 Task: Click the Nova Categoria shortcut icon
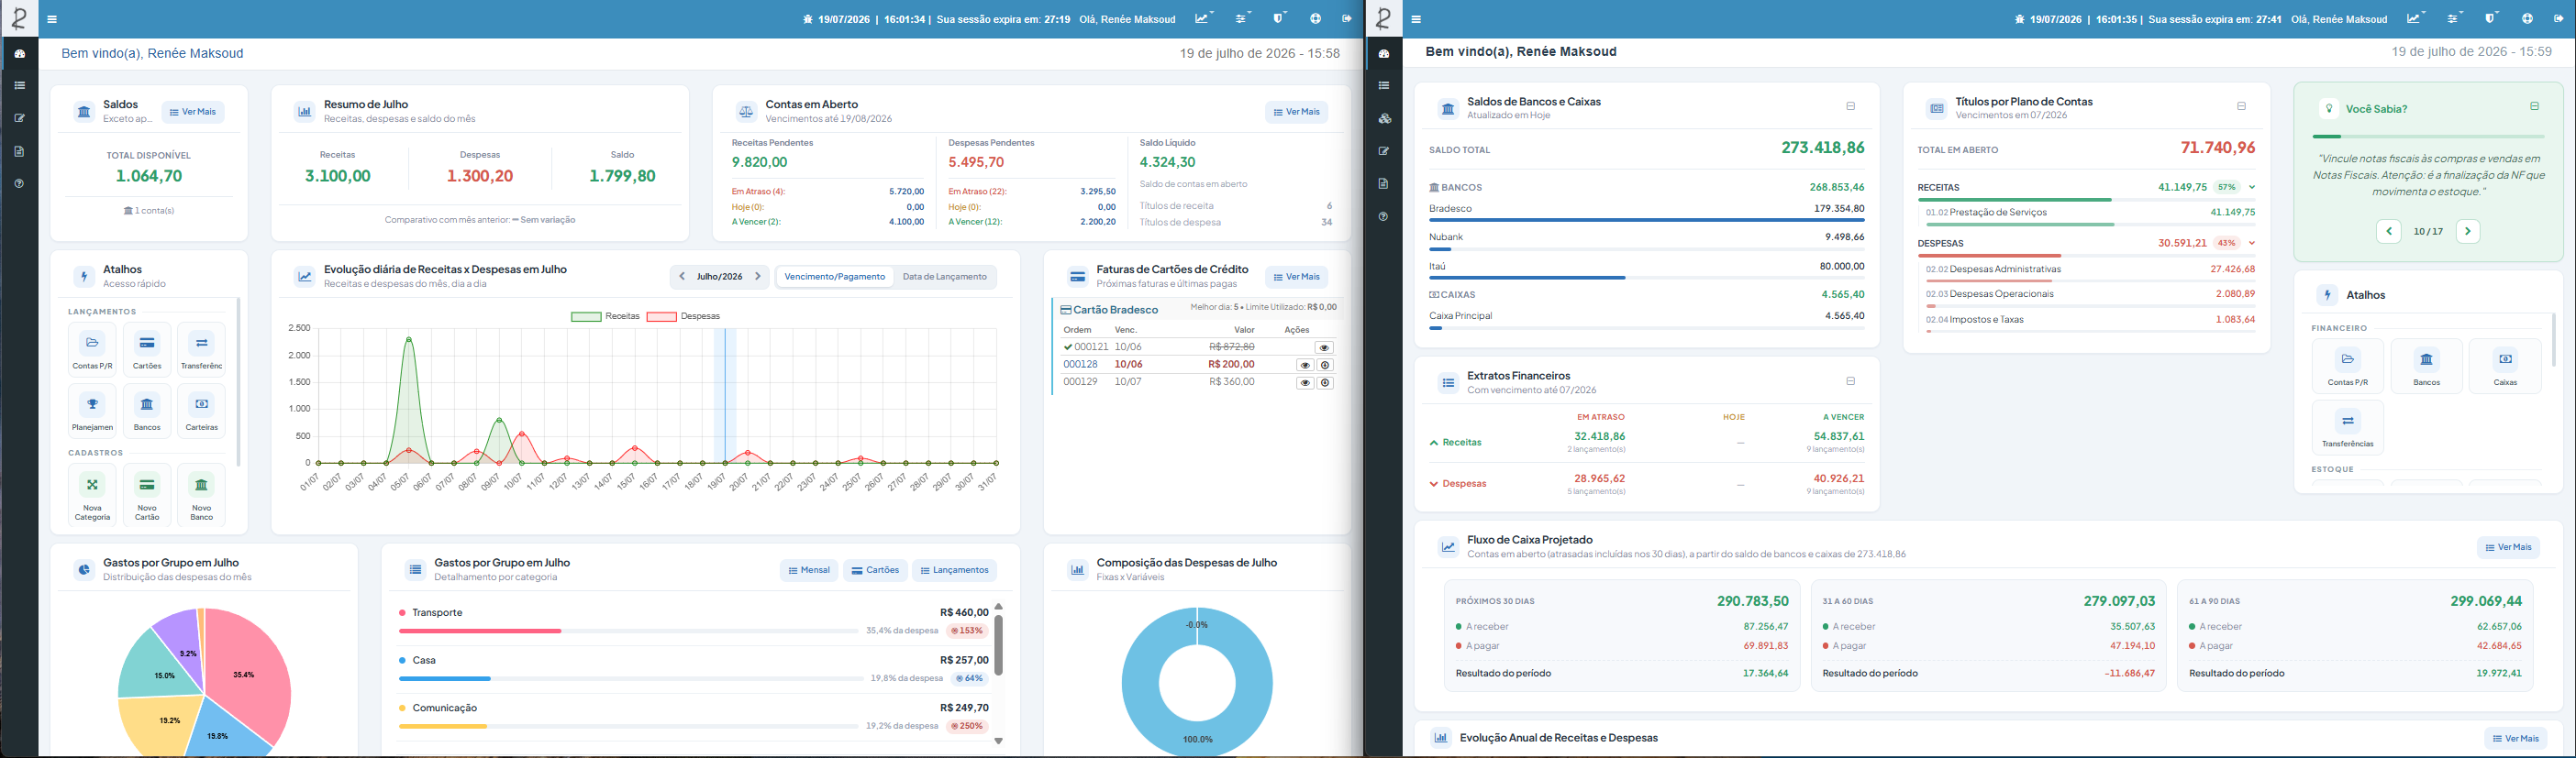(92, 494)
